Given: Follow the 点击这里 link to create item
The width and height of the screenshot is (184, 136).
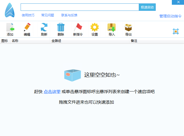Looking at the screenshot, I should click(52, 92).
